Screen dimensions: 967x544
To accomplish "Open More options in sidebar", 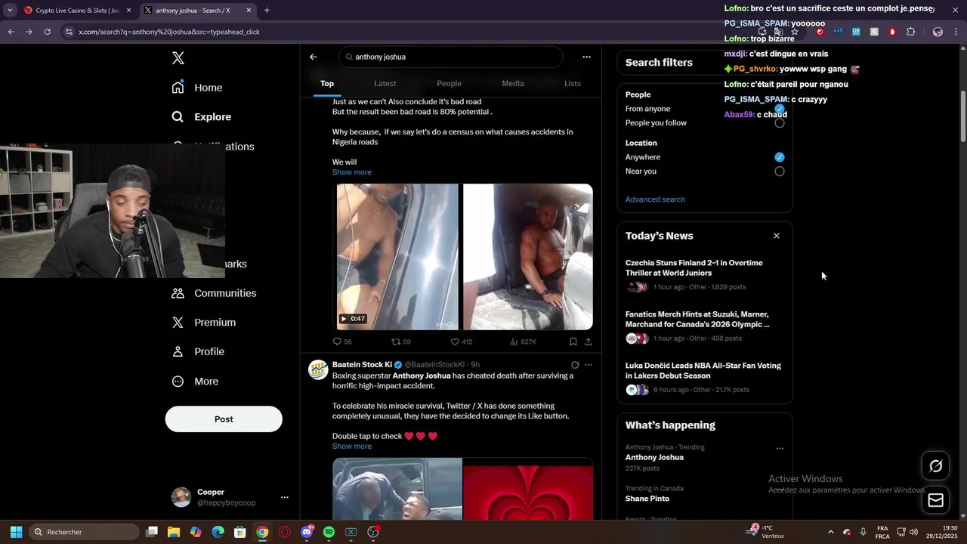I will [195, 382].
